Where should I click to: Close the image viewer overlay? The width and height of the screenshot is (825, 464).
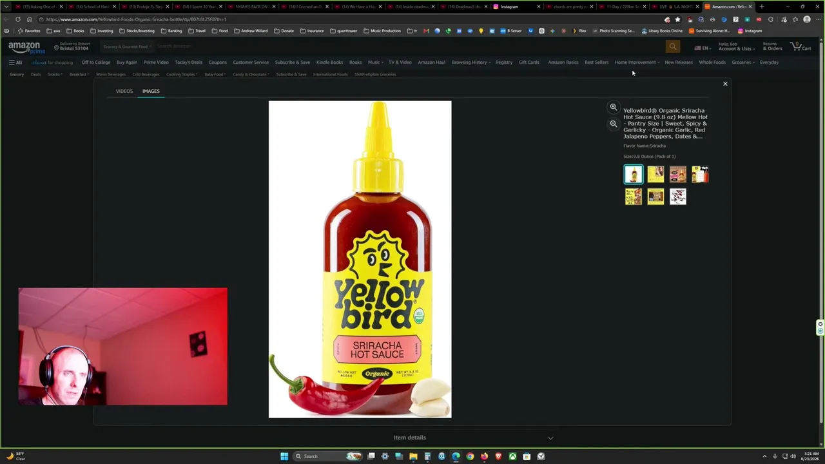click(725, 84)
